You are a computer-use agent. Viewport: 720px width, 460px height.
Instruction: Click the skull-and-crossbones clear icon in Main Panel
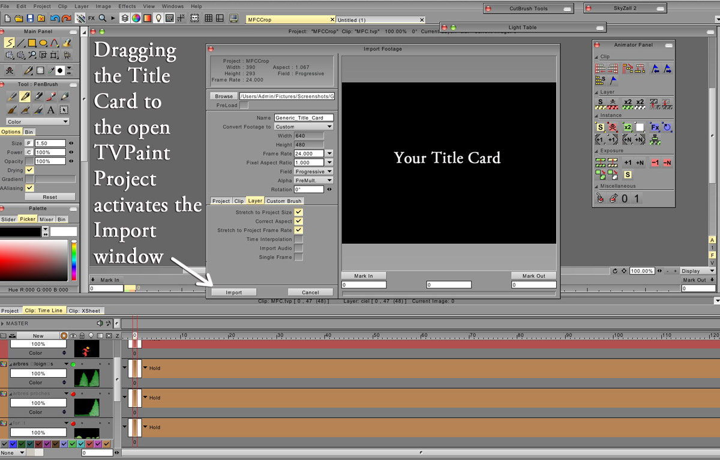pyautogui.click(x=10, y=71)
